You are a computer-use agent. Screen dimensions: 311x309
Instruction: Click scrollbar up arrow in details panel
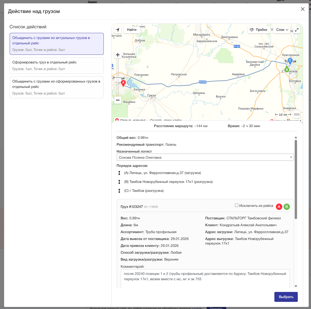(x=296, y=138)
